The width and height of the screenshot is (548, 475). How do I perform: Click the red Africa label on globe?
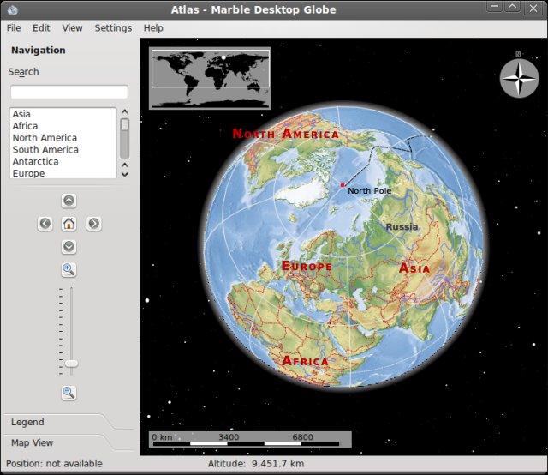click(x=305, y=361)
